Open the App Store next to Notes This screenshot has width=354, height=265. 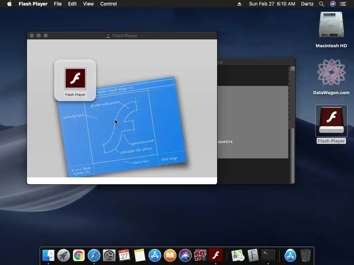[155, 255]
